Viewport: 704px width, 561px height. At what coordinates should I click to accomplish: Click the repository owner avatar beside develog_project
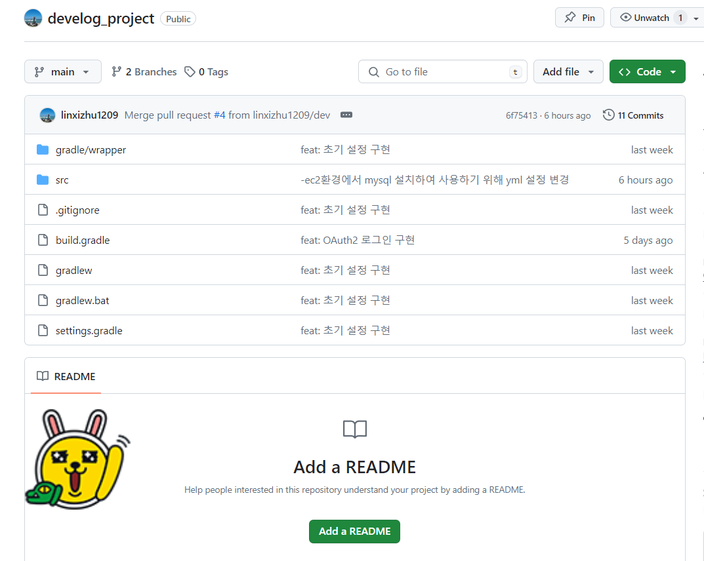pyautogui.click(x=33, y=18)
